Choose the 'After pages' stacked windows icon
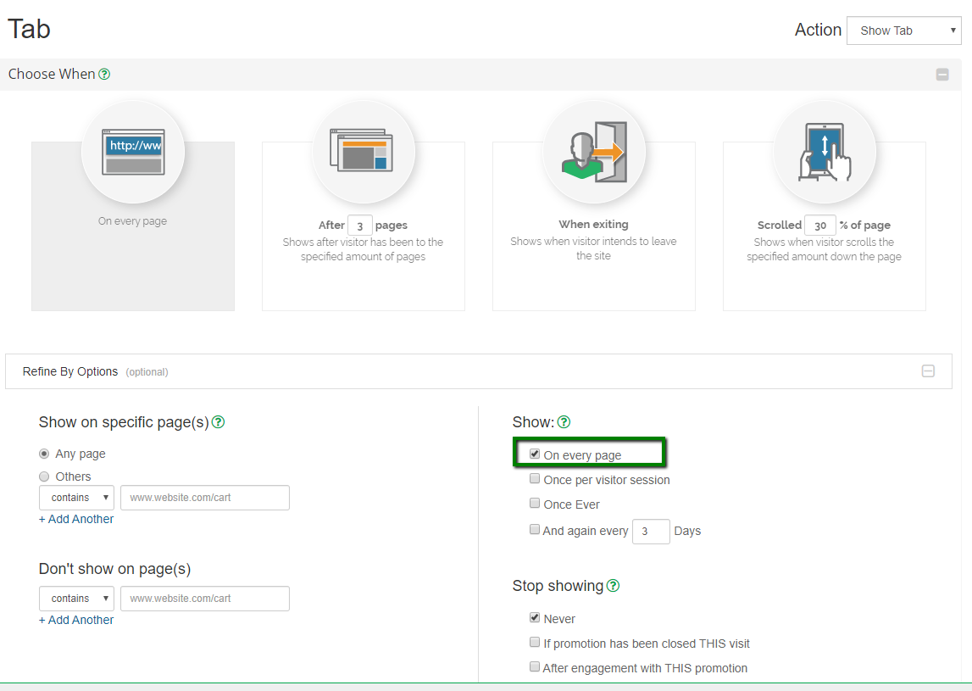 pyautogui.click(x=364, y=152)
